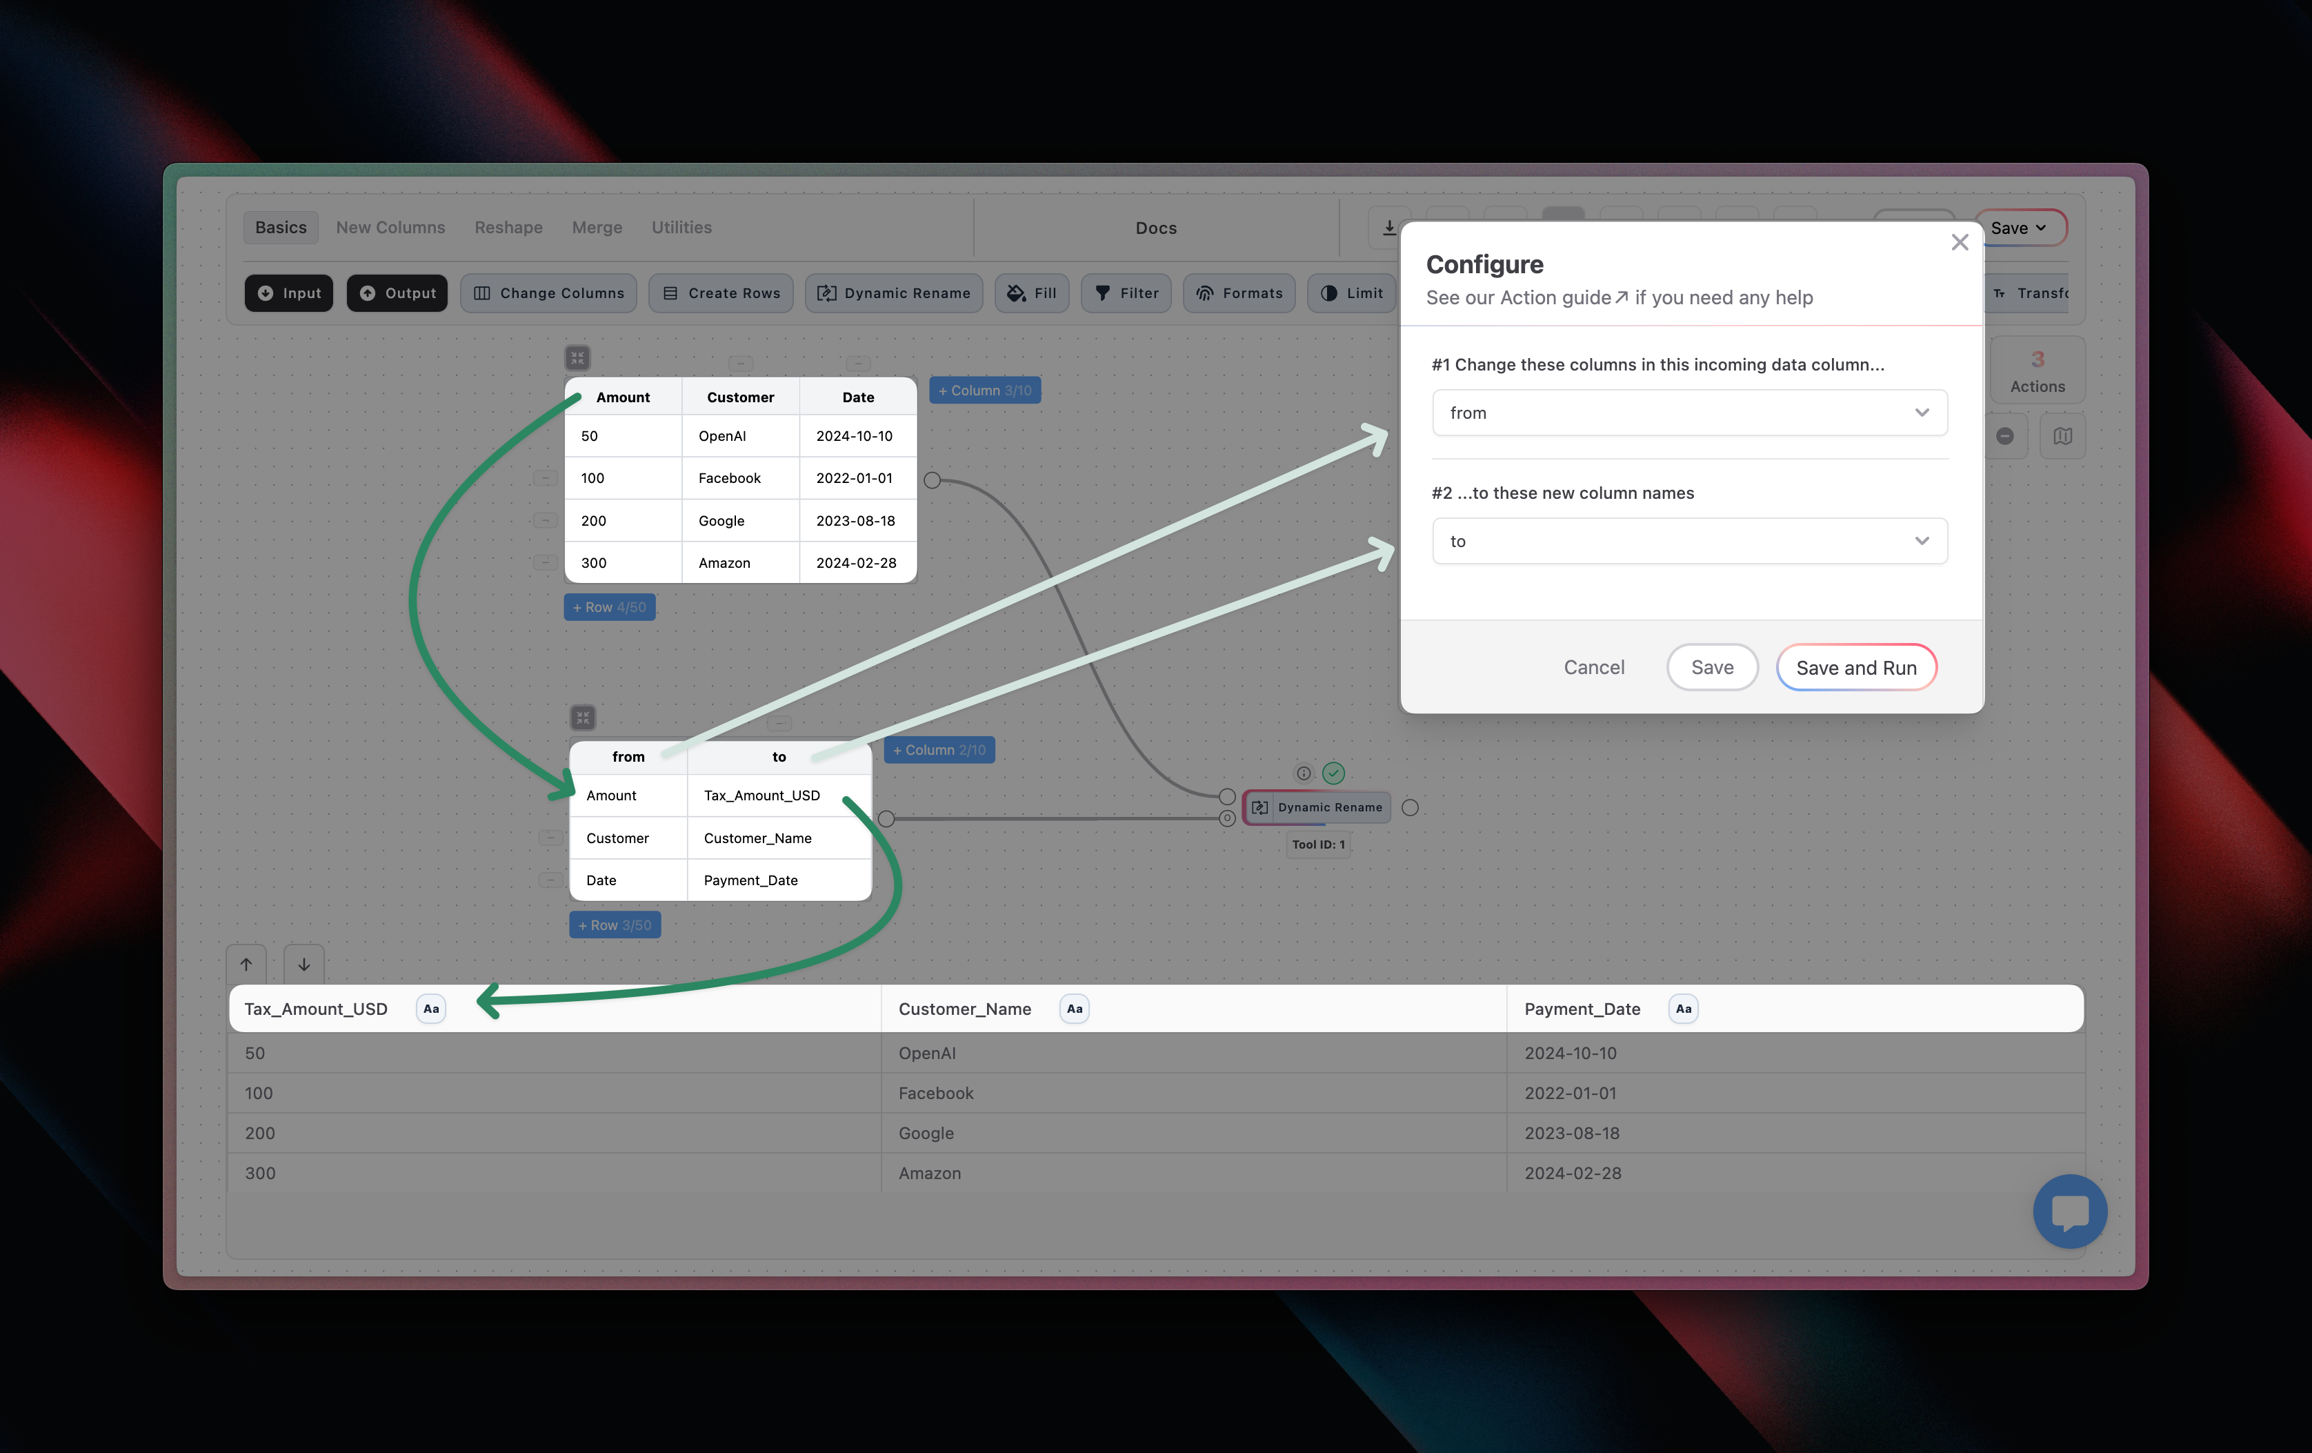Open the 'from' column dropdown

tap(1690, 413)
